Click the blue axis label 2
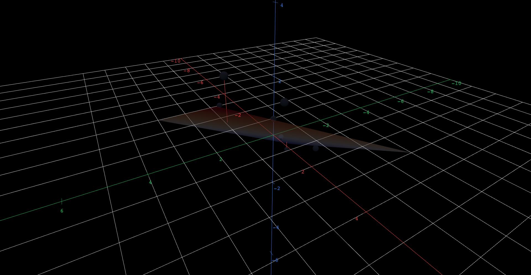Viewport: 531px width, 275px height. tap(280, 81)
